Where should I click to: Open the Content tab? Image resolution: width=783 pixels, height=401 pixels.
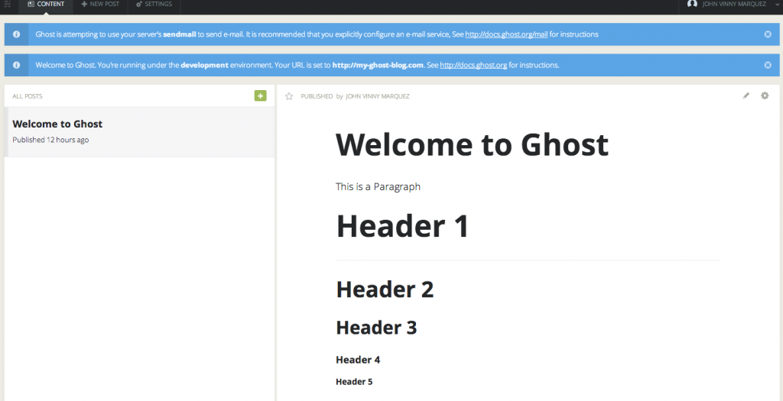[46, 4]
